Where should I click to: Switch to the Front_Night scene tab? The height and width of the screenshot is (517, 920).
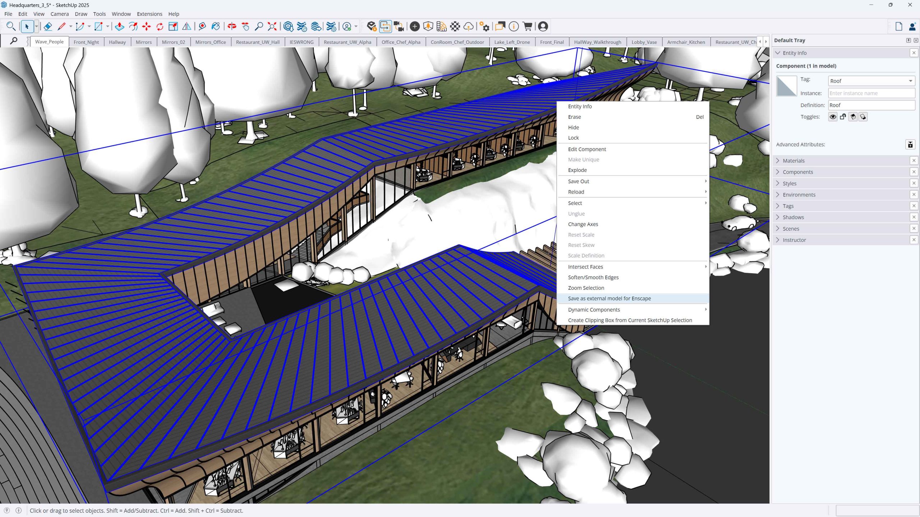[86, 42]
